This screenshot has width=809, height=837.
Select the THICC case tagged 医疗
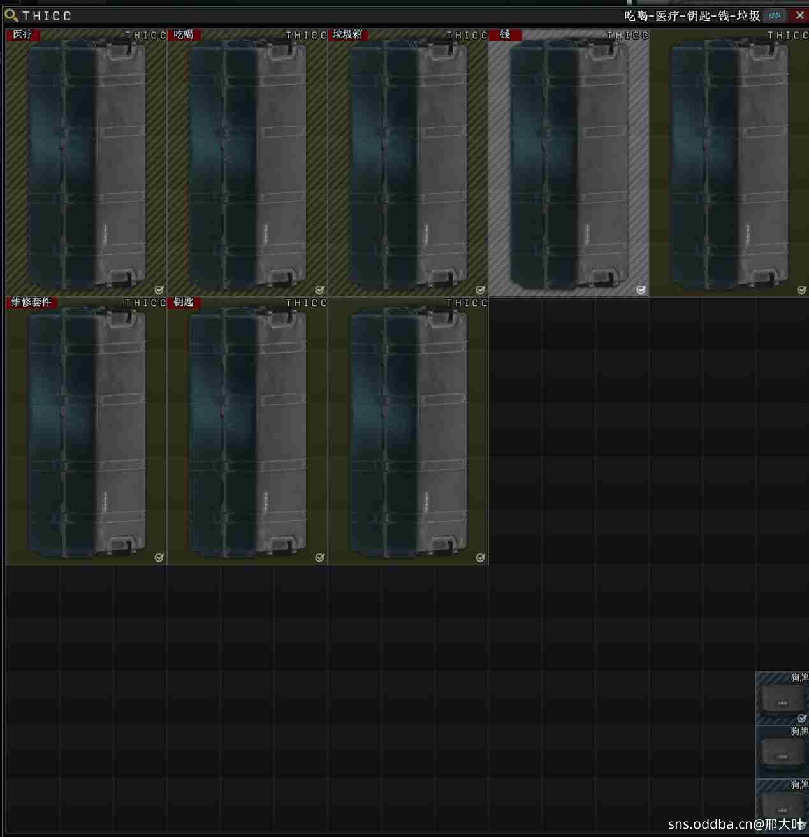86,163
